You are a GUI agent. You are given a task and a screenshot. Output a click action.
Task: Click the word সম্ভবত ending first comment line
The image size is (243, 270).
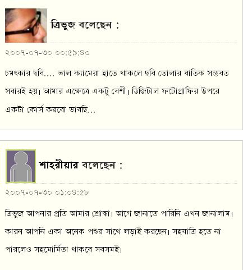[218, 73]
